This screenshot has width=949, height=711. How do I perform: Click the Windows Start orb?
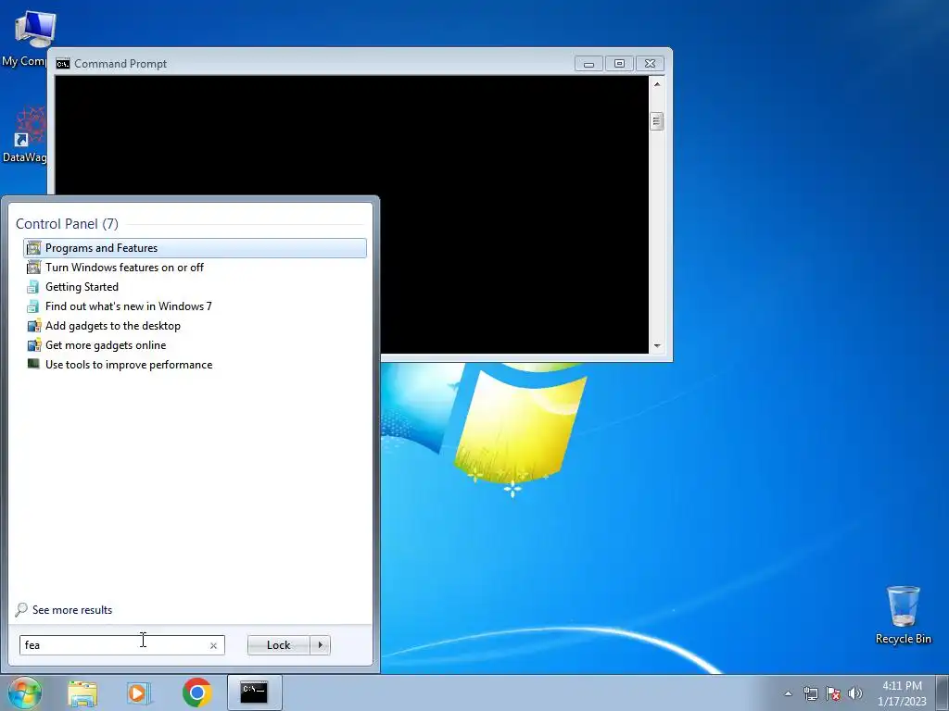pos(24,692)
